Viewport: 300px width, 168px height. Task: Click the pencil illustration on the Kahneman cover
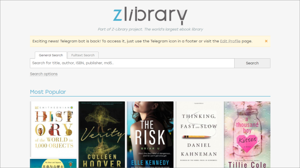coord(197,137)
